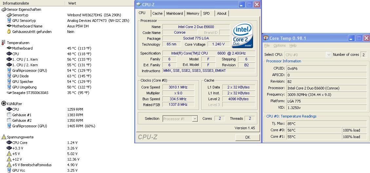Click the GPU Diode icon
This screenshot has width=370, height=173.
[9, 76]
